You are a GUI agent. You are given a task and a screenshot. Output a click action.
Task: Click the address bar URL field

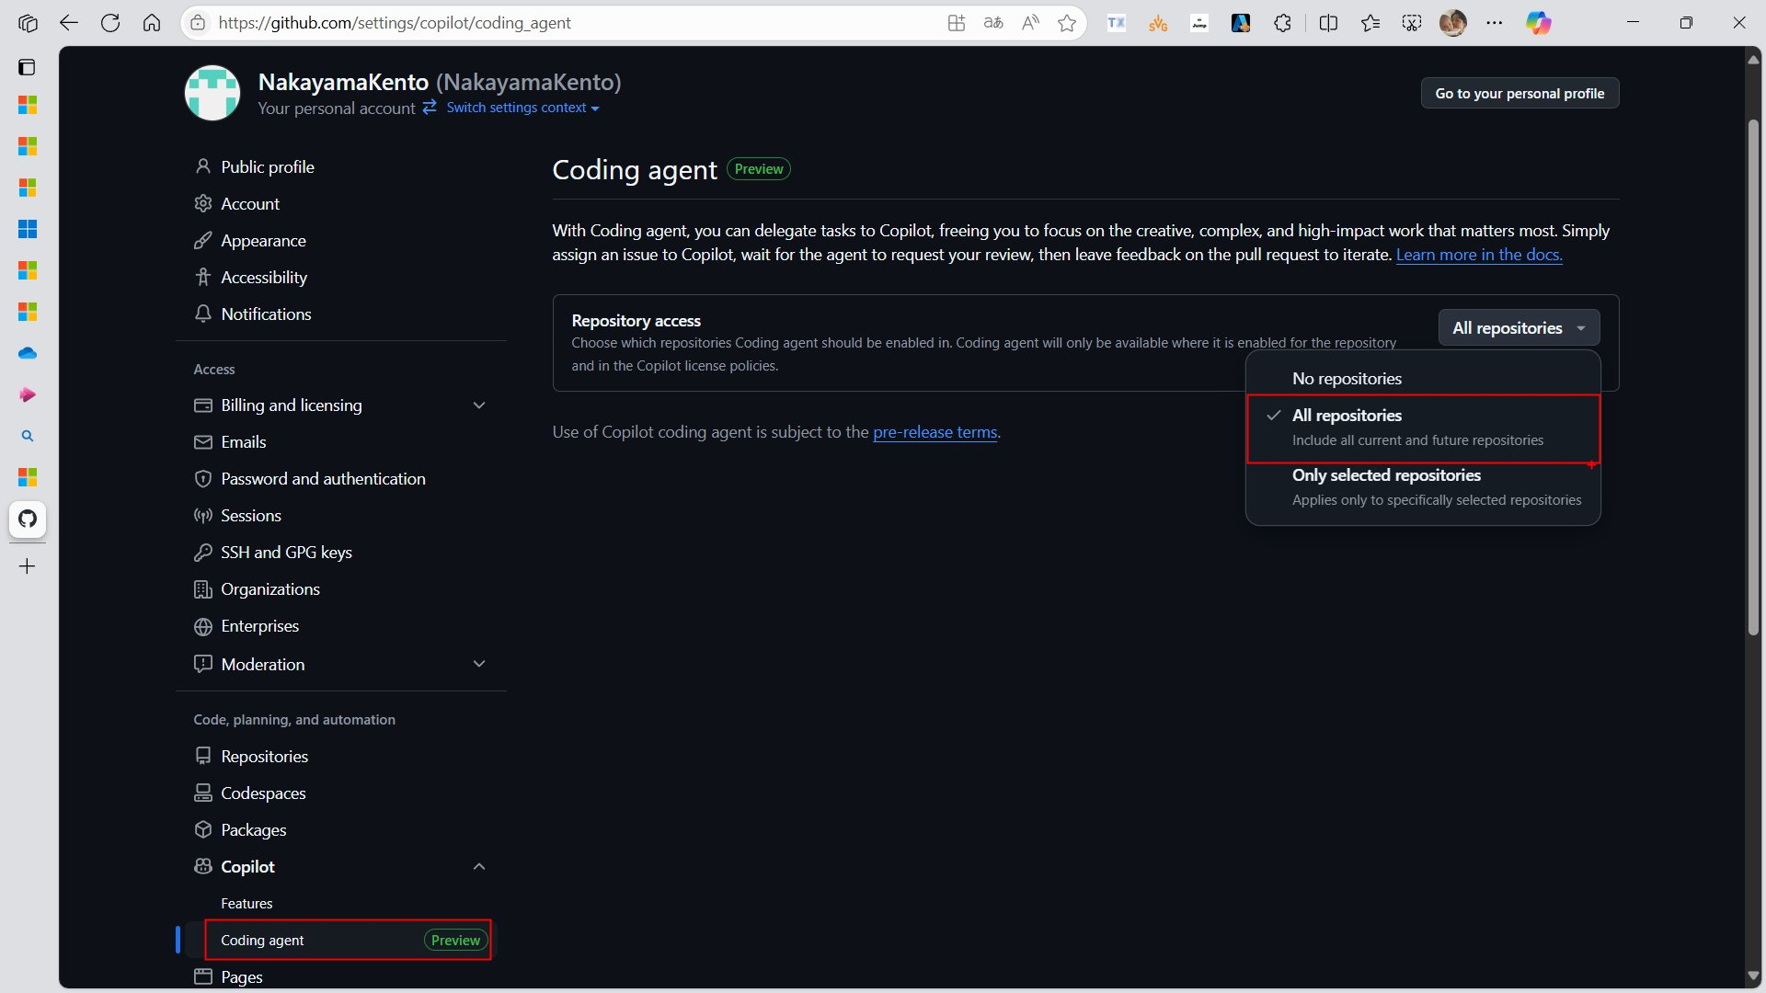(570, 23)
